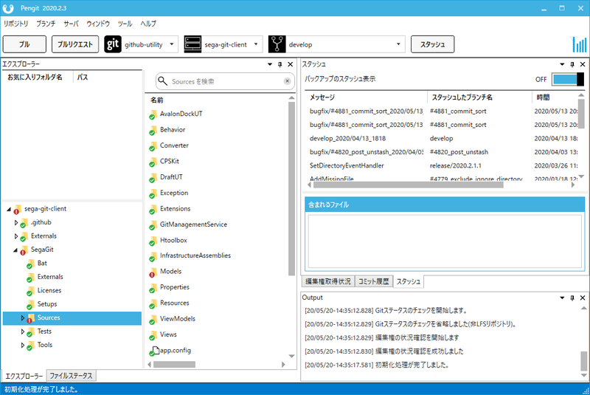Click the Htoolbox folder icon
The height and width of the screenshot is (395, 590).
coord(153,241)
